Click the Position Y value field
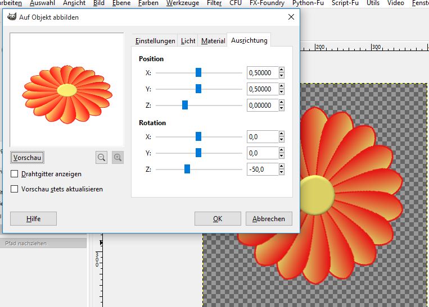429x307 pixels. (x=262, y=89)
